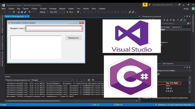Viewport: 195px width, 109px height.
Task: Open the Debug configuration dropdown
Action: click(43, 12)
